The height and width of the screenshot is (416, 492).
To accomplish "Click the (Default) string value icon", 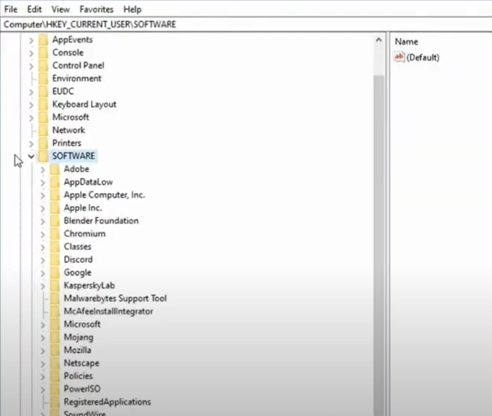I will click(x=399, y=57).
